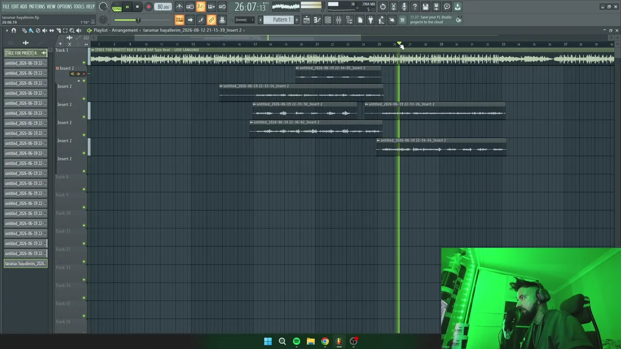Viewport: 621px width, 349px height.
Task: Open the Windows Start menu
Action: (268, 341)
